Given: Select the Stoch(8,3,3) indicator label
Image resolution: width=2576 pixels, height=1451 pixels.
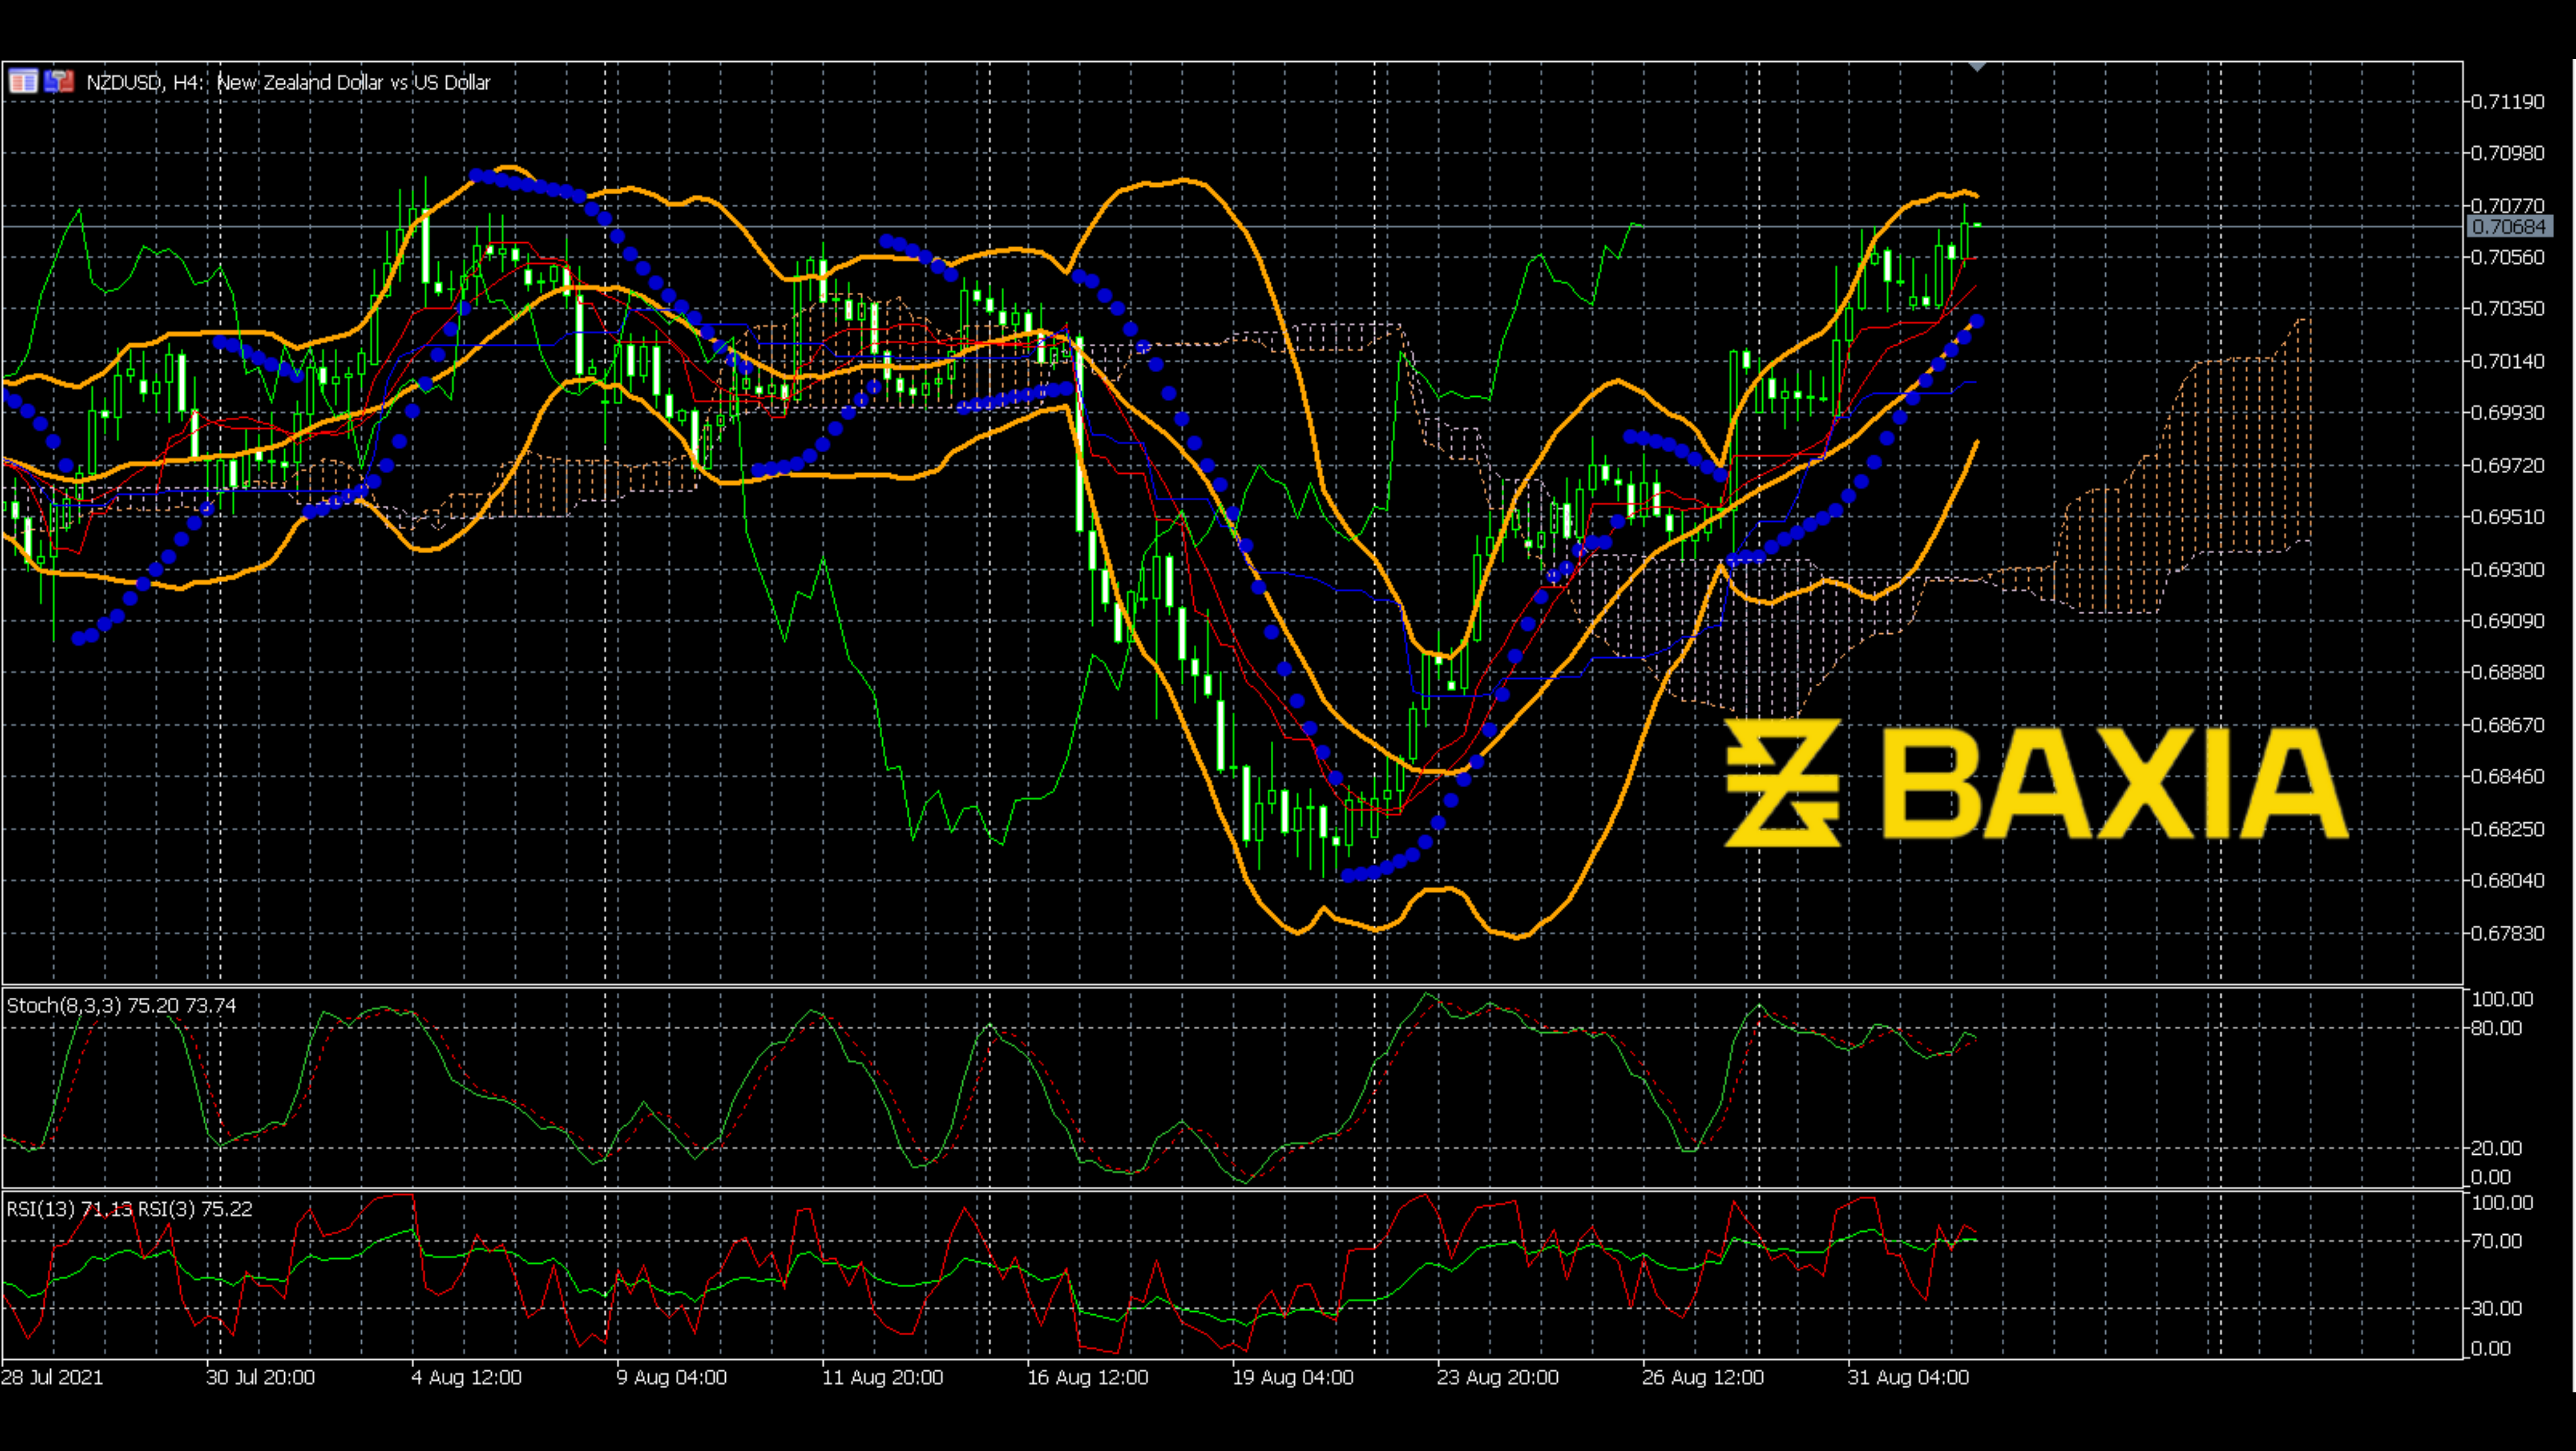Looking at the screenshot, I should [x=120, y=1006].
